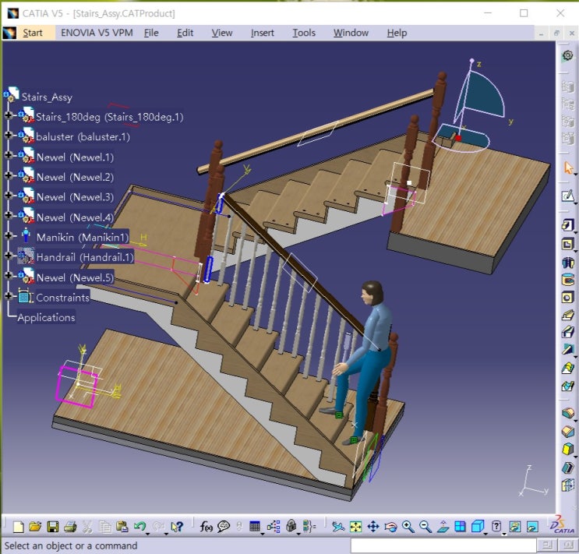This screenshot has width=579, height=554.
Task: Click the Fly Mode airplane icon
Action: 338,526
